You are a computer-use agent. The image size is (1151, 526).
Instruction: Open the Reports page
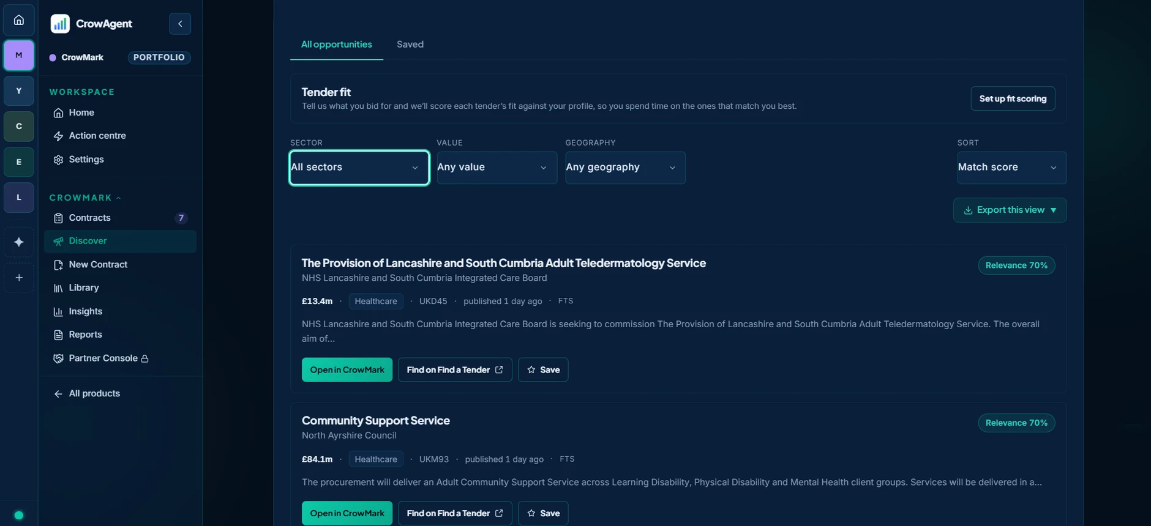click(120, 335)
